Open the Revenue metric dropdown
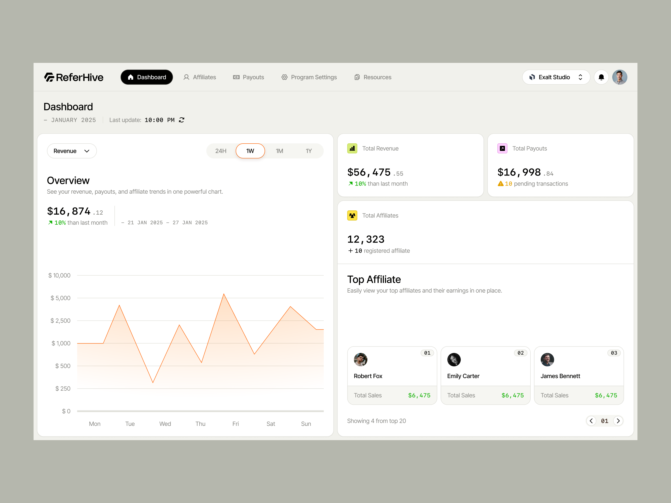The height and width of the screenshot is (503, 671). point(72,151)
